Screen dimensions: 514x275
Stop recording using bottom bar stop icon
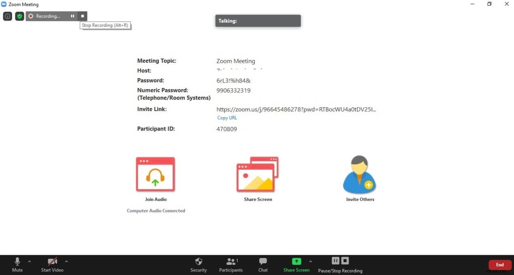[x=345, y=261]
